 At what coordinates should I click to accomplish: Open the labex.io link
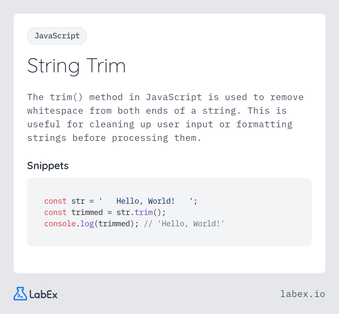pyautogui.click(x=303, y=294)
